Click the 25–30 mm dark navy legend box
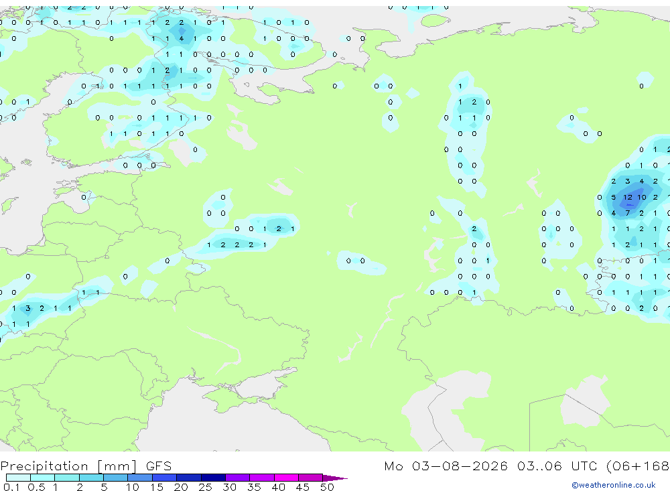The height and width of the screenshot is (491, 670). pyautogui.click(x=213, y=478)
